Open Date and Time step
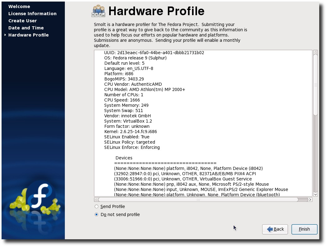Viewport: 327px width, 247px height. [x=26, y=28]
